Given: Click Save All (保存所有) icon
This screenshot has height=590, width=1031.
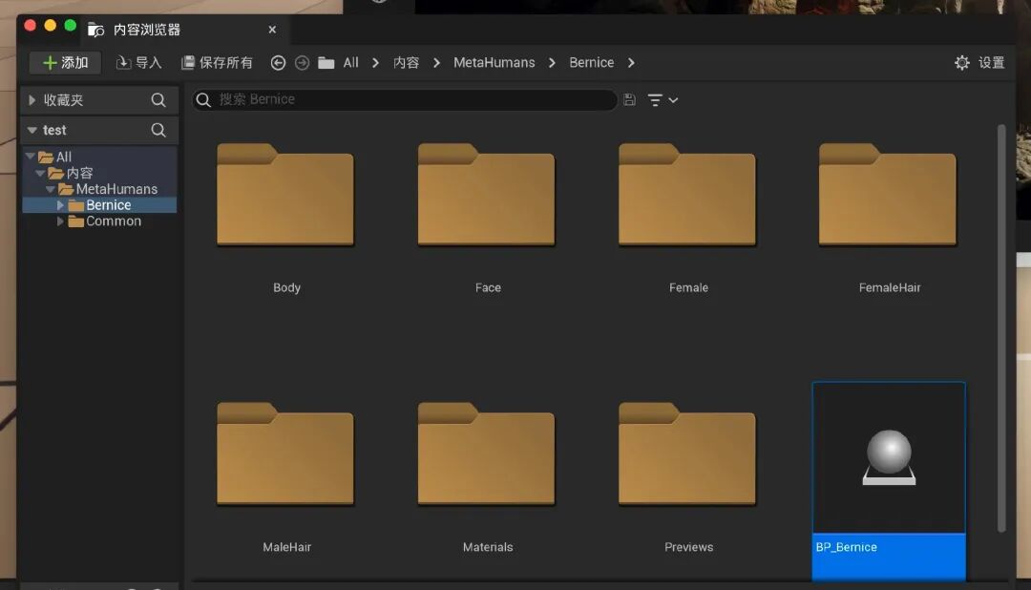Looking at the screenshot, I should [188, 63].
